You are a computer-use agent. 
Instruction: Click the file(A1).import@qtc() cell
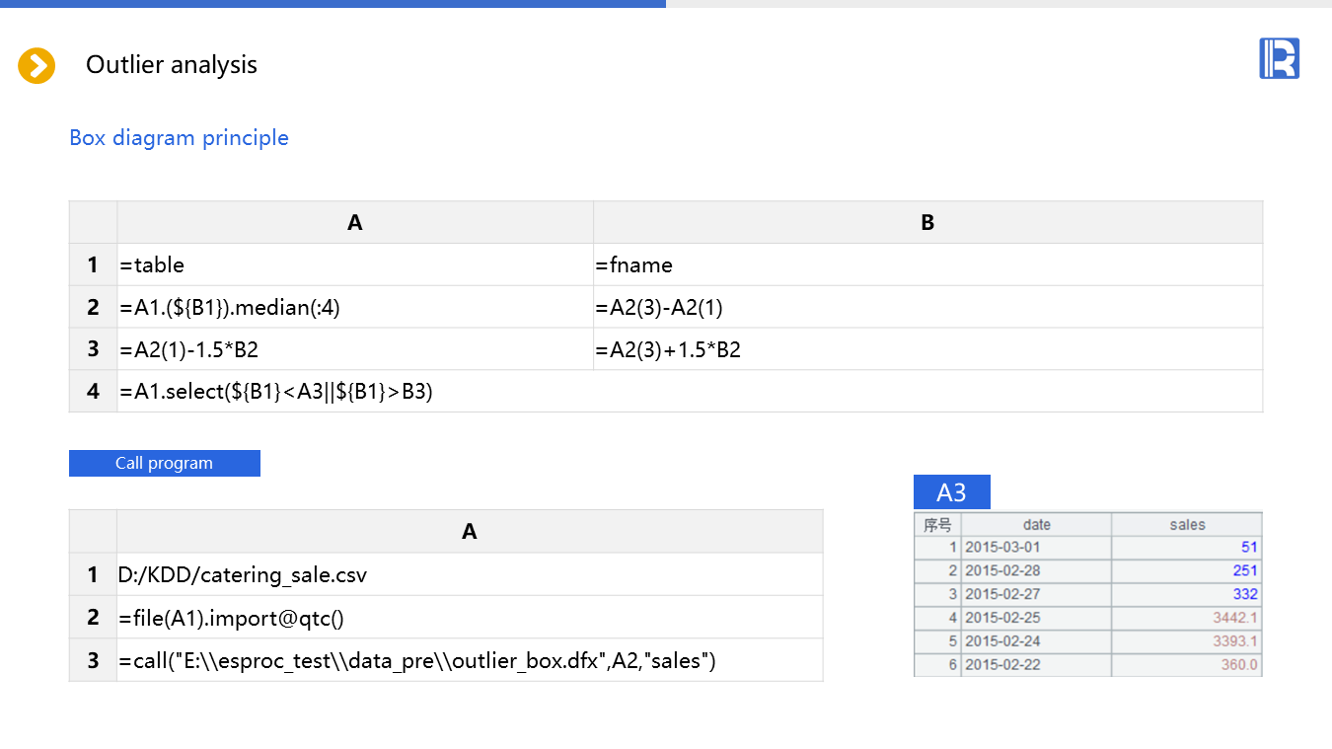click(x=469, y=618)
